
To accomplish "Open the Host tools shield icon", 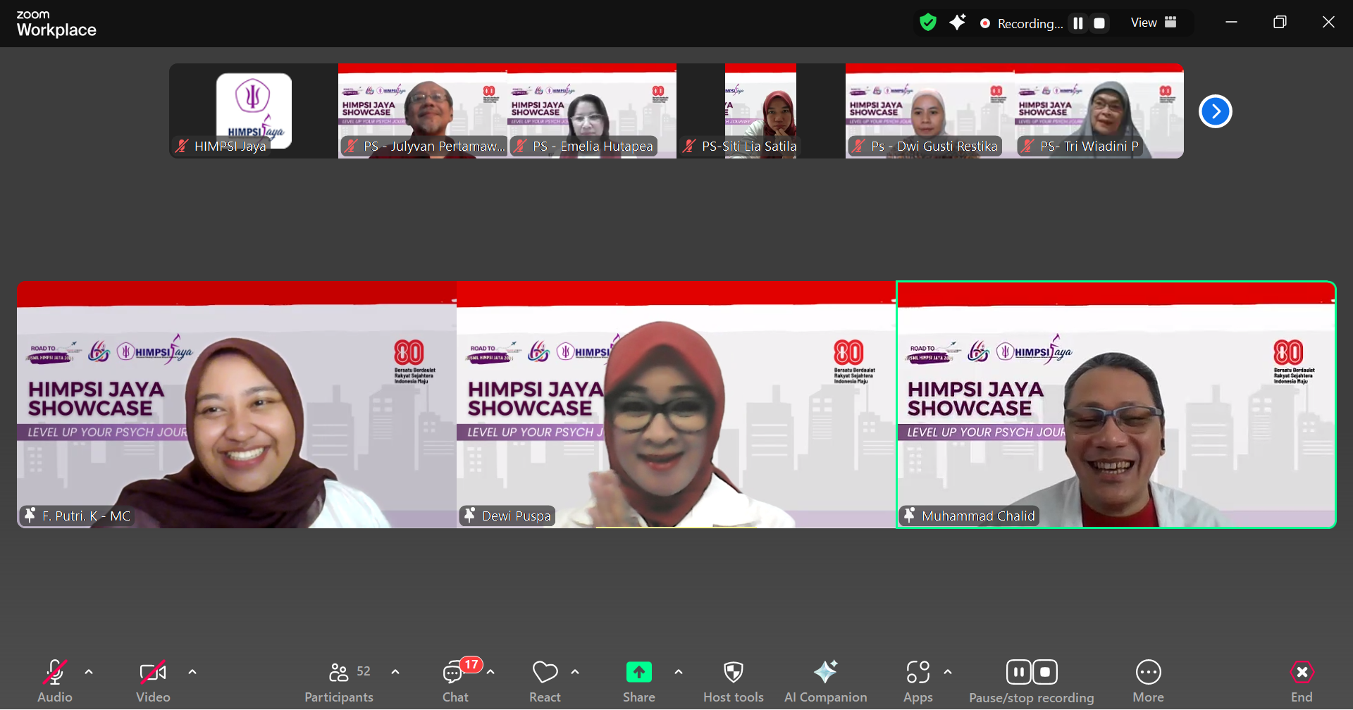I will click(x=734, y=673).
